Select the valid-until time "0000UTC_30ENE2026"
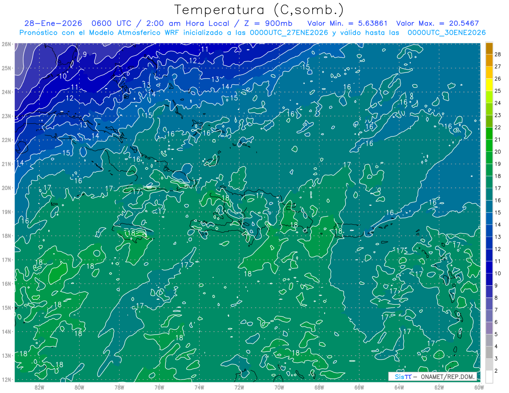 pyautogui.click(x=447, y=33)
